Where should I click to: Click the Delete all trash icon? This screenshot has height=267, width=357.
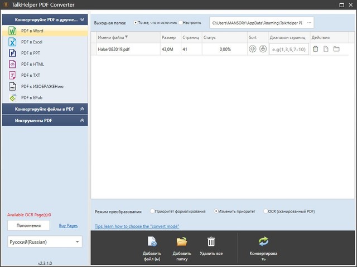click(211, 241)
